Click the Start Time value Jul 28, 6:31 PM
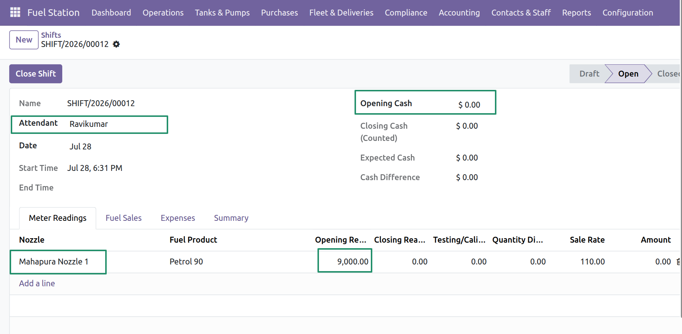 pos(95,168)
